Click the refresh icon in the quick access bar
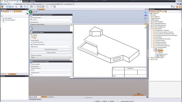182x102 pixels. 20,1
